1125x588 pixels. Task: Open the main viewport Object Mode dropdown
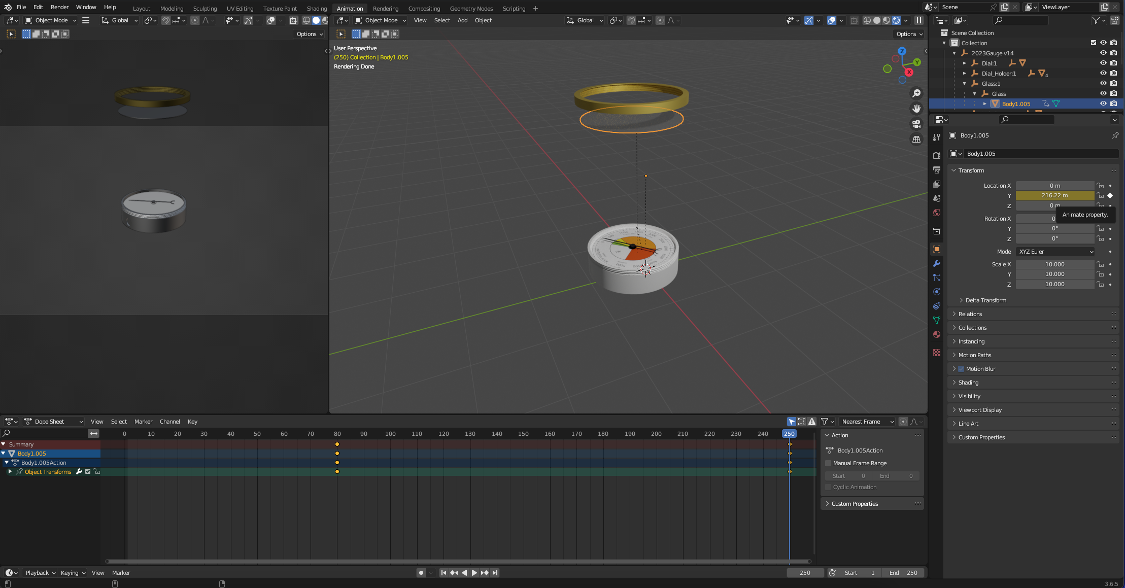(381, 20)
